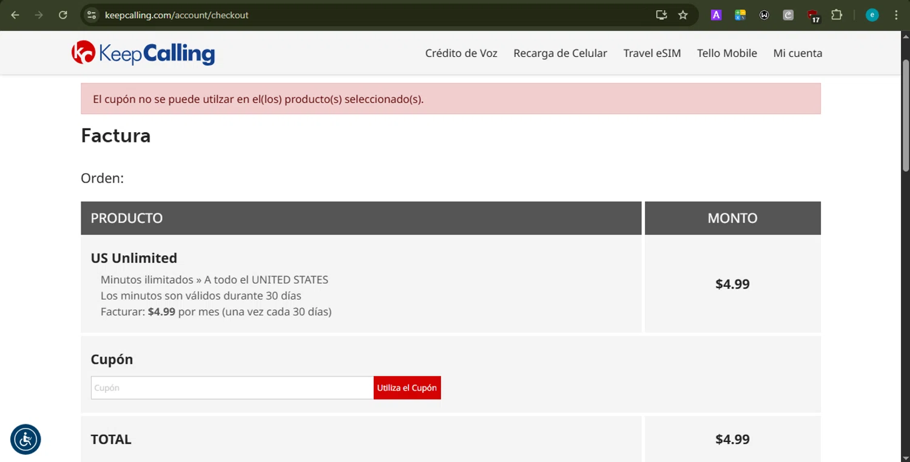910x462 pixels.
Task: Open the Chrome profile avatar
Action: (872, 15)
